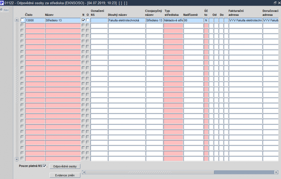Open the Nav panel button
Viewport: 281px width, 179px height.
(5, 10)
